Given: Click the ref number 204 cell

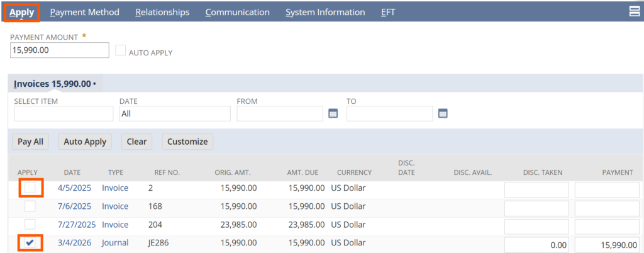Looking at the screenshot, I should click(155, 225).
